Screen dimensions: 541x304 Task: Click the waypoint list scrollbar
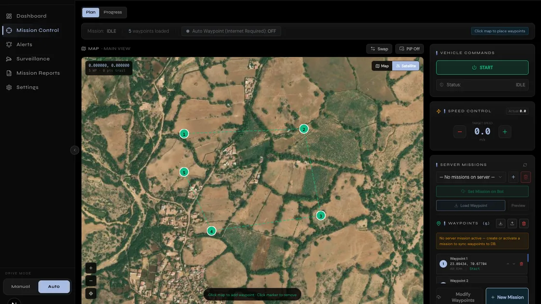pos(528,258)
